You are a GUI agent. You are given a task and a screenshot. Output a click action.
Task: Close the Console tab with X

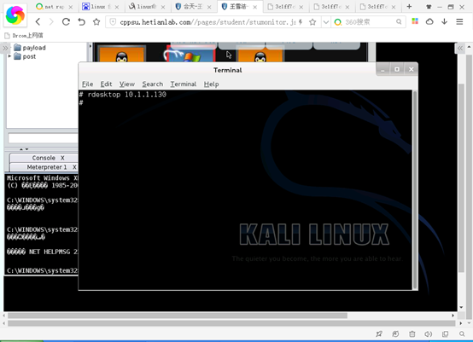pyautogui.click(x=62, y=158)
